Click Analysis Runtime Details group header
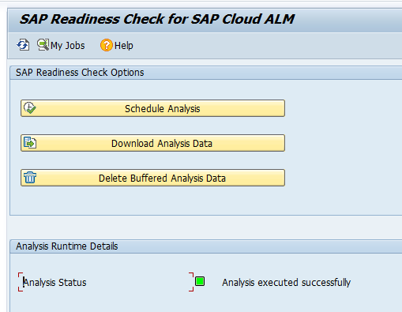Screen dimensions: 402x312 [67, 246]
